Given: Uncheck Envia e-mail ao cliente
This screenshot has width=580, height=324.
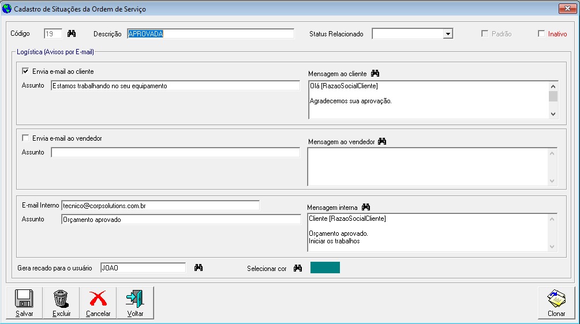Looking at the screenshot, I should 25,71.
